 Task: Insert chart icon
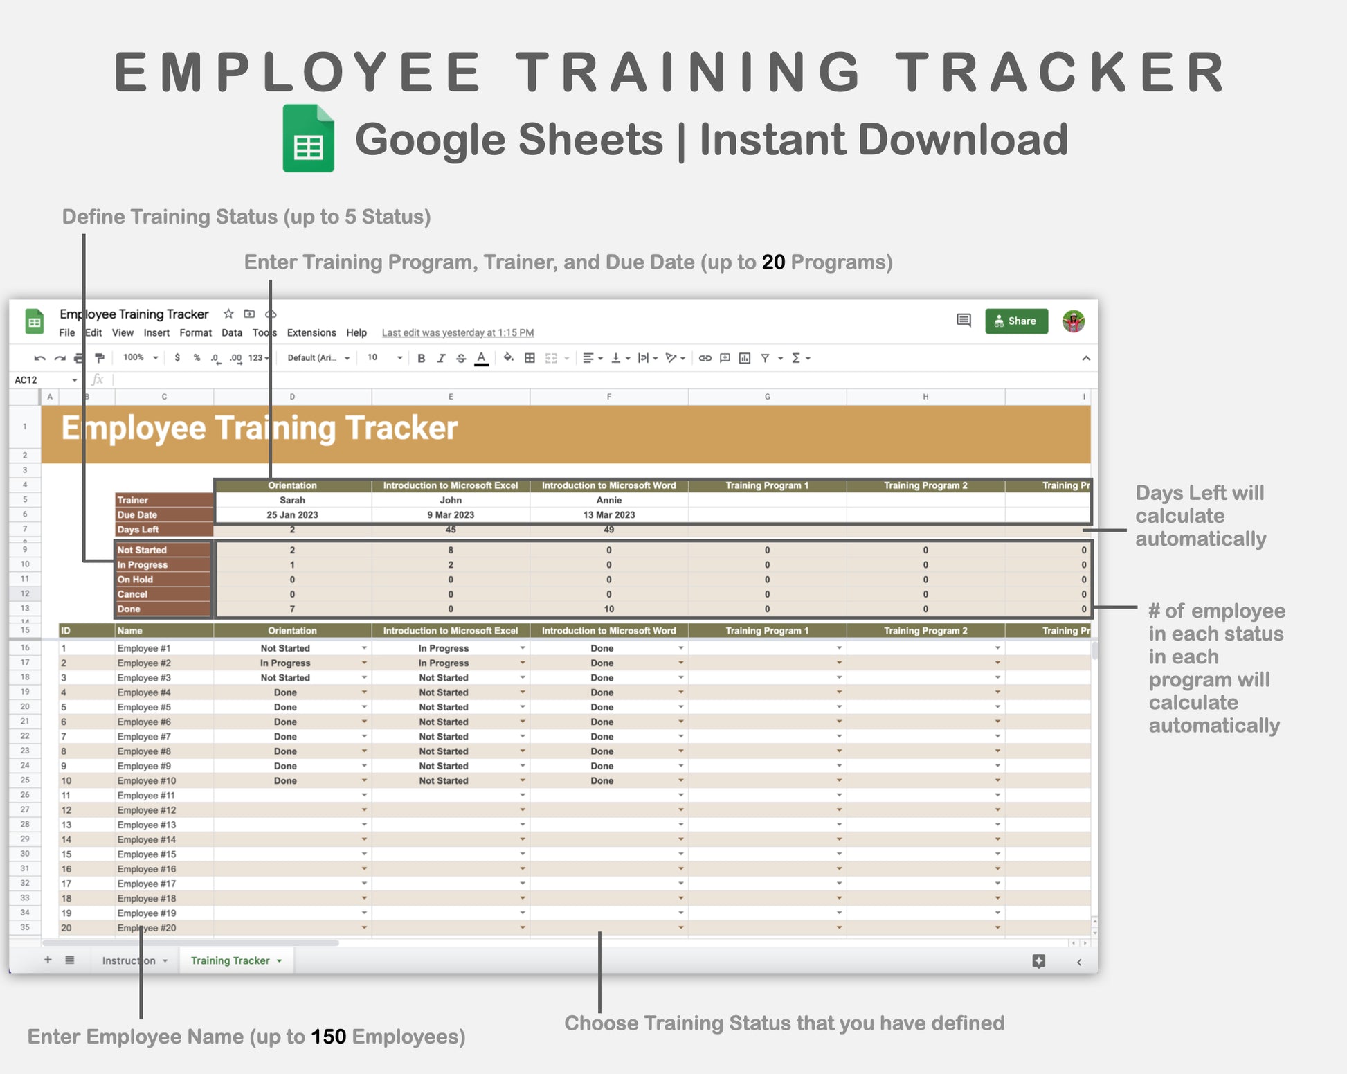[745, 358]
